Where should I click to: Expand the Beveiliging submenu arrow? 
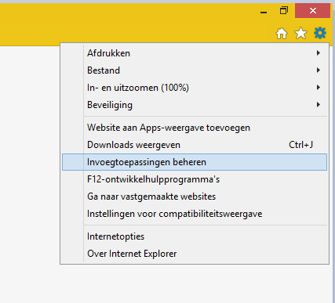(x=319, y=105)
